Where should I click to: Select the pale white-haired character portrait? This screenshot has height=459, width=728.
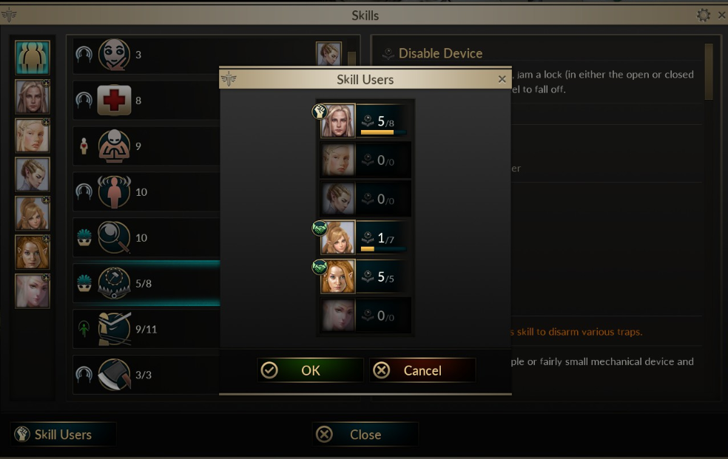point(32,290)
